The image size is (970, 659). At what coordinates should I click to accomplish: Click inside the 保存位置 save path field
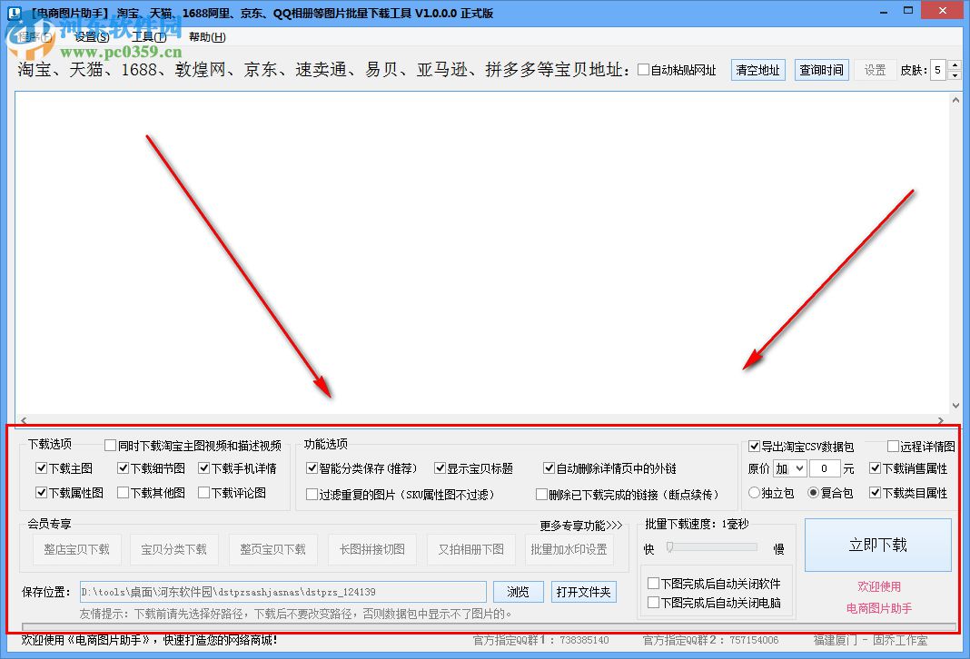[282, 591]
